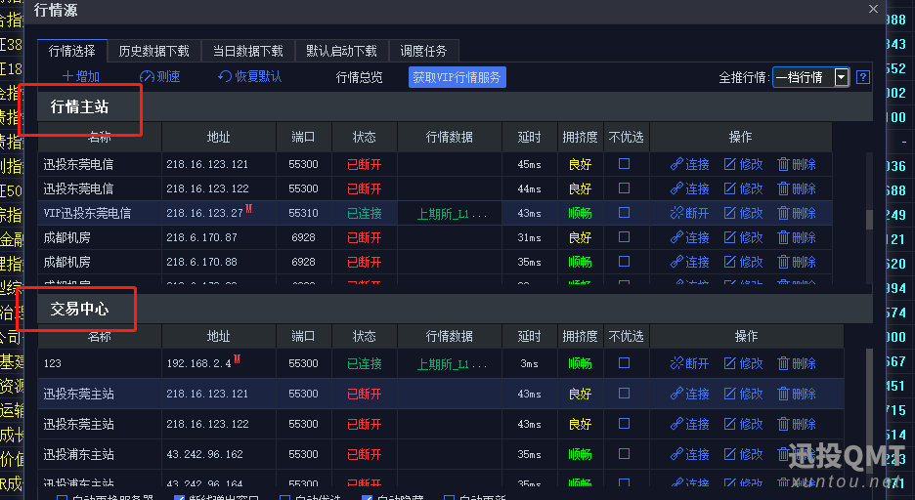915x500 pixels.
Task: Switch to the 历史数据下载 tab
Action: [x=154, y=52]
